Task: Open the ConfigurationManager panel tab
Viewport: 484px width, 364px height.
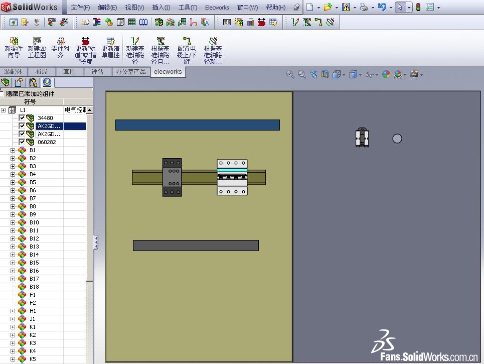Action: [33, 82]
